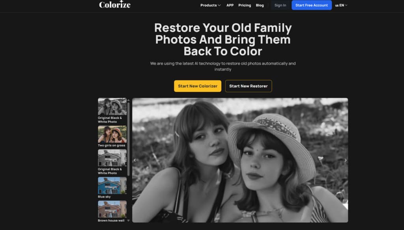Click Start New Colorizer button

tap(198, 86)
